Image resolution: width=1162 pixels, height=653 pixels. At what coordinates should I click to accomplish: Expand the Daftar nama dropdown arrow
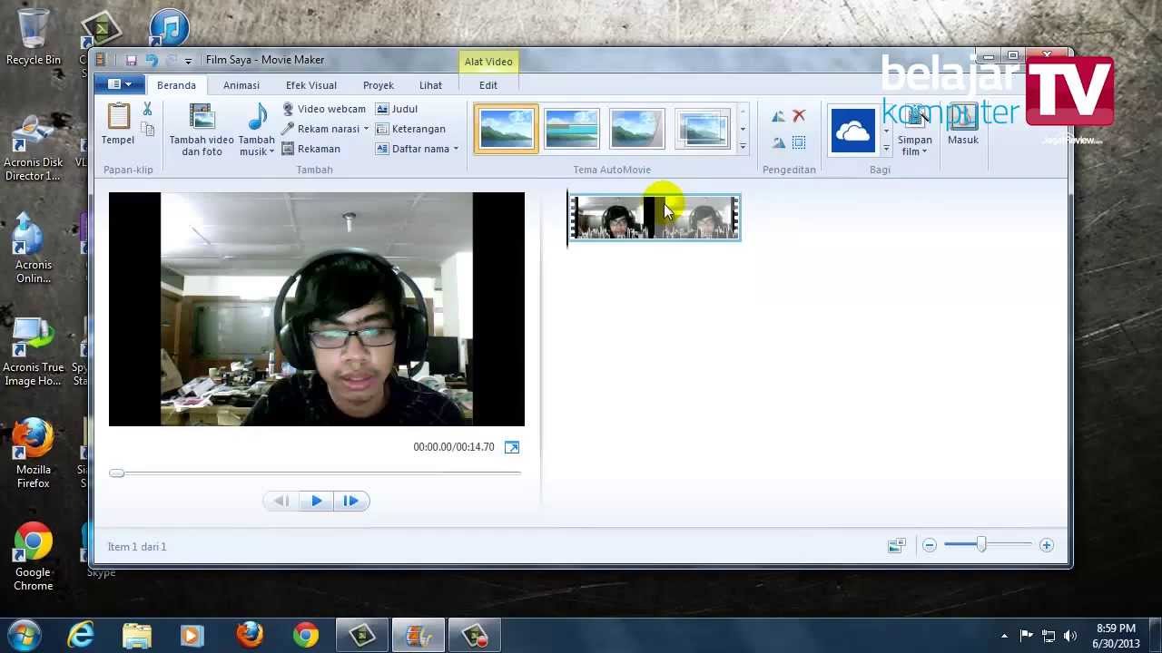pyautogui.click(x=456, y=149)
